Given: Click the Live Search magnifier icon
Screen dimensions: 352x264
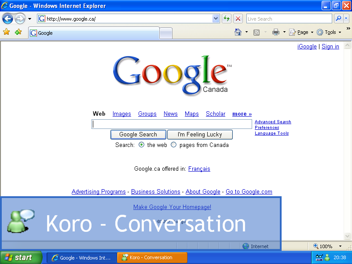Looking at the screenshot, I should coord(338,18).
